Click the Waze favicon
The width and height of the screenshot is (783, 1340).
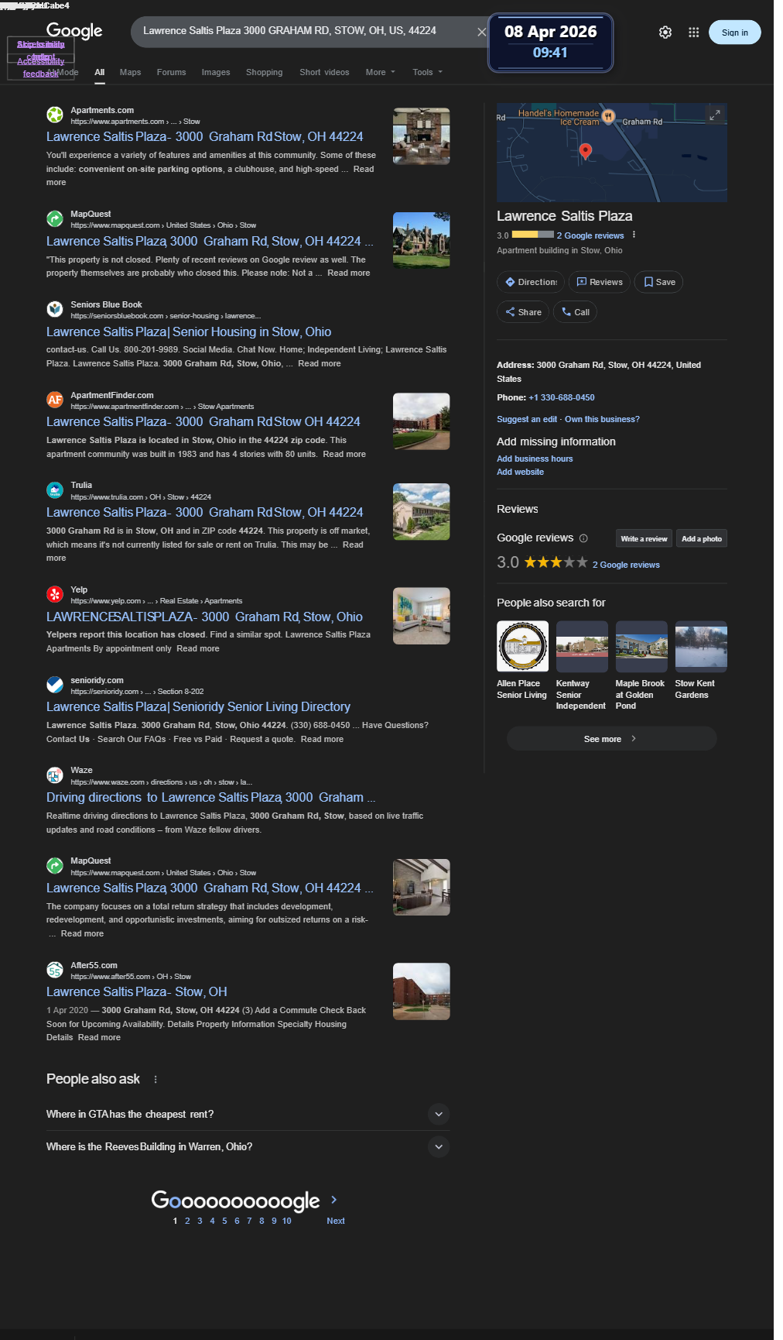(55, 775)
